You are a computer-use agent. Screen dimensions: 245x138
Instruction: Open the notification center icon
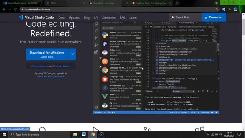[239, 135]
